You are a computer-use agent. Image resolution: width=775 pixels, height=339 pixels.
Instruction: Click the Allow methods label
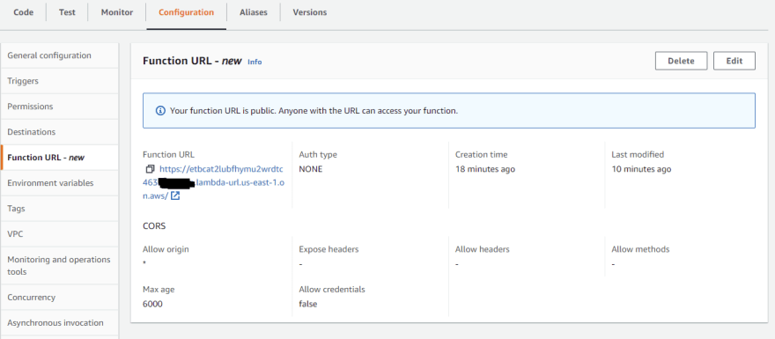(640, 249)
